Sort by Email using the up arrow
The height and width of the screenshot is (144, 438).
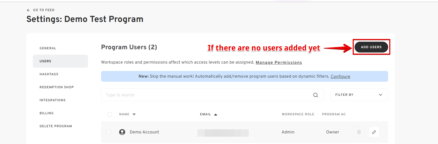[x=216, y=114]
